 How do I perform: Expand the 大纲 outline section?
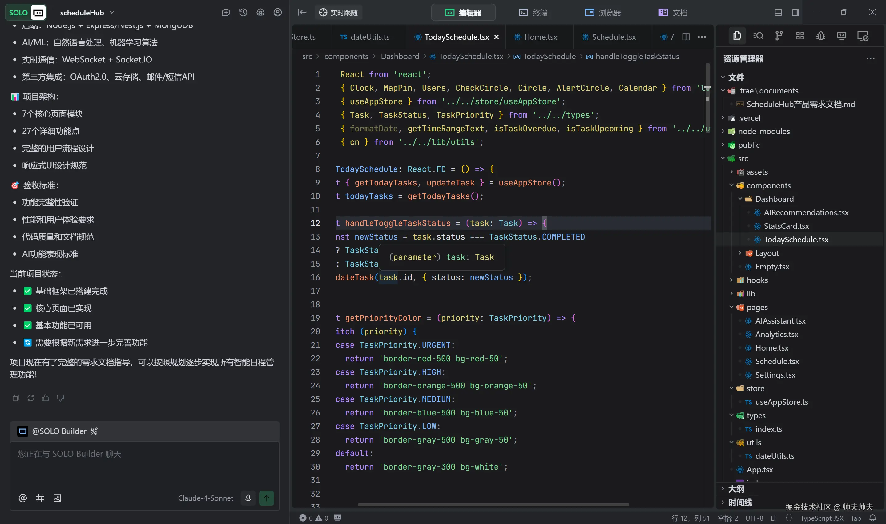click(x=736, y=489)
